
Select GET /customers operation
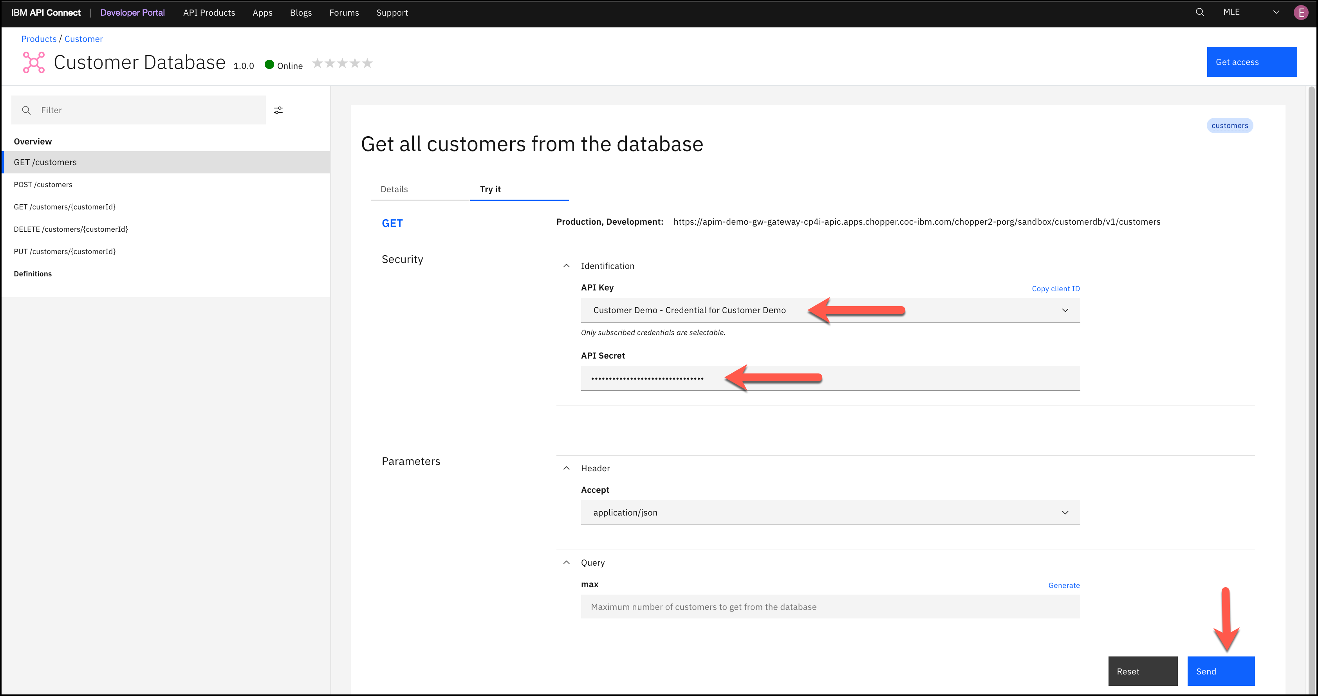pos(166,162)
